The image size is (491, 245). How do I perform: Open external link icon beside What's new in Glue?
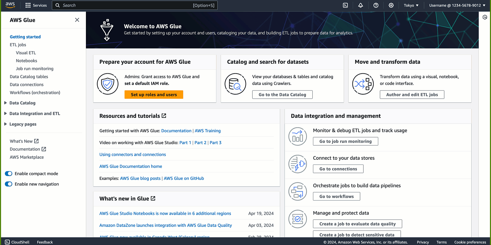(x=153, y=199)
